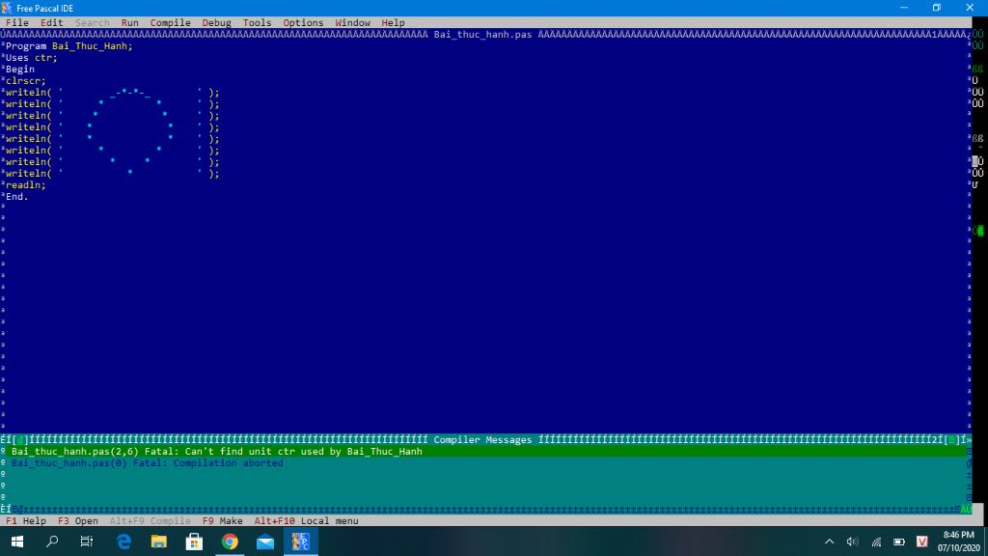Open Windows Search from taskbar
The height and width of the screenshot is (556, 988).
[x=52, y=542]
